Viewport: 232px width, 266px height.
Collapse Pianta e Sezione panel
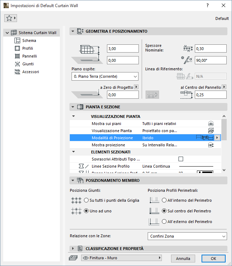73,107
